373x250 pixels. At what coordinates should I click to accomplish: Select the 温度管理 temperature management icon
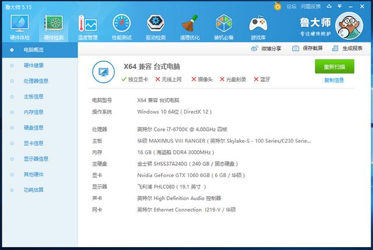pos(87,26)
